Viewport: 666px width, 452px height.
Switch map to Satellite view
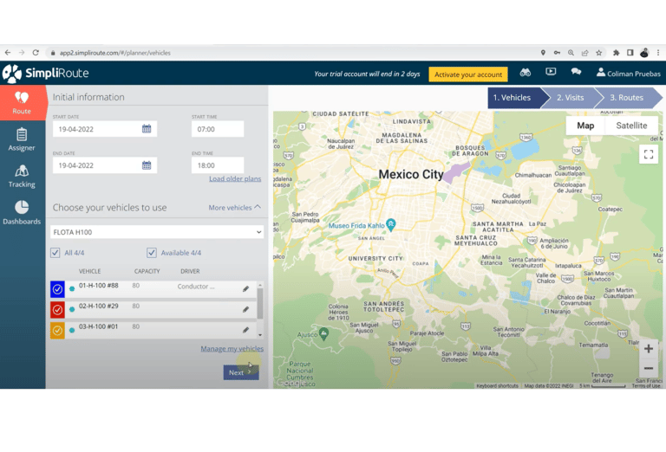point(630,126)
